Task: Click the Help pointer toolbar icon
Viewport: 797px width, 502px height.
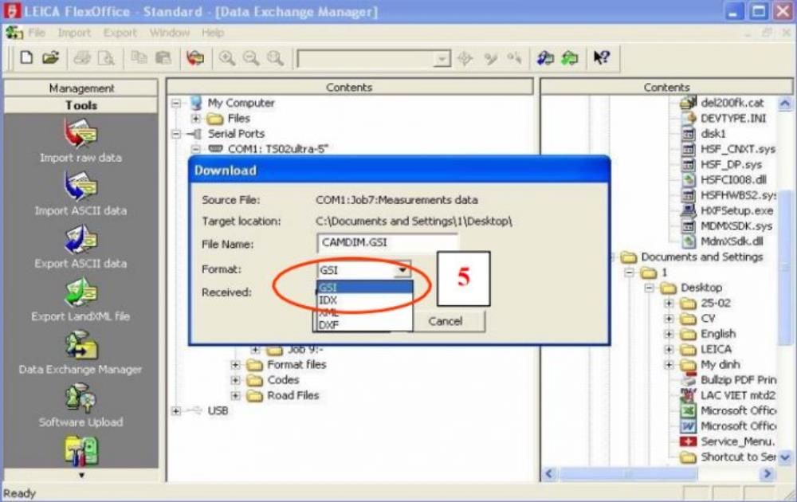Action: 602,58
